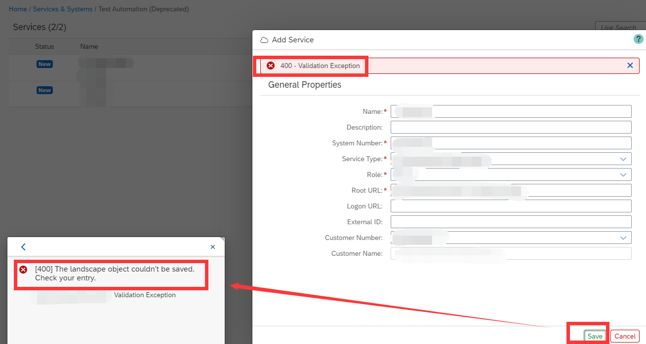646x344 pixels.
Task: Click the 'System Number:' form label
Action: tap(358, 143)
